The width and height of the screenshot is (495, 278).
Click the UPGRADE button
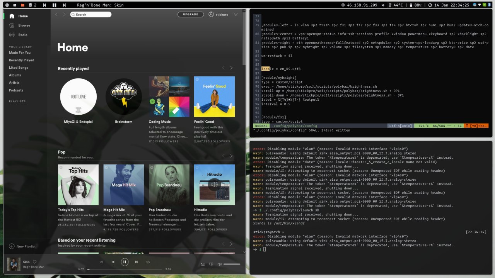[x=191, y=14]
